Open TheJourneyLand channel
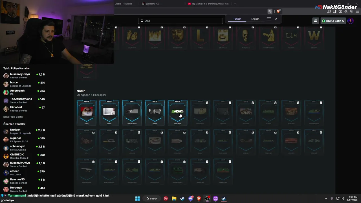361x203 pixels. pyautogui.click(x=24, y=101)
